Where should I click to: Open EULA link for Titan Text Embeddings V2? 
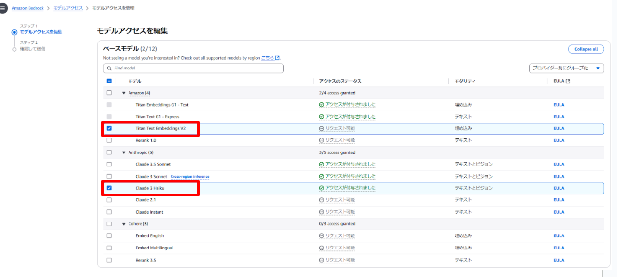(559, 128)
